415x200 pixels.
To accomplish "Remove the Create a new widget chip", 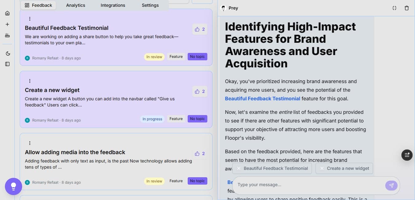I will coord(322,168).
